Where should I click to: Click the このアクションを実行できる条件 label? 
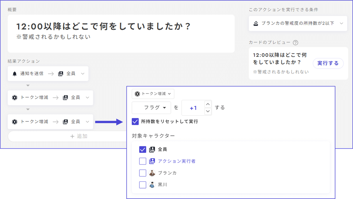[283, 10]
